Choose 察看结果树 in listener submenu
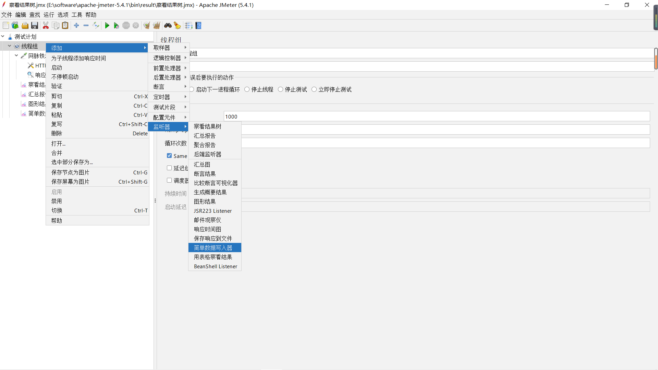Screen dimensions: 658x370 (x=215, y=126)
